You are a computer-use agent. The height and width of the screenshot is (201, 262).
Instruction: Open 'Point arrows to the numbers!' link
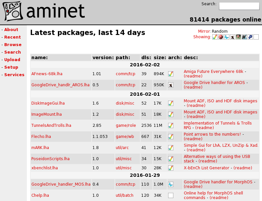point(212,134)
